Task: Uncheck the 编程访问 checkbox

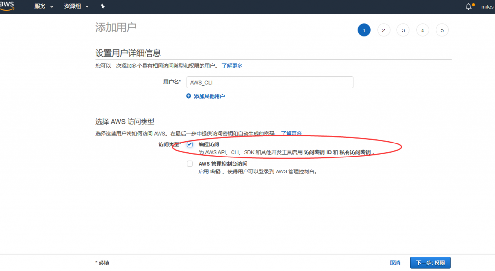Action: click(x=189, y=144)
